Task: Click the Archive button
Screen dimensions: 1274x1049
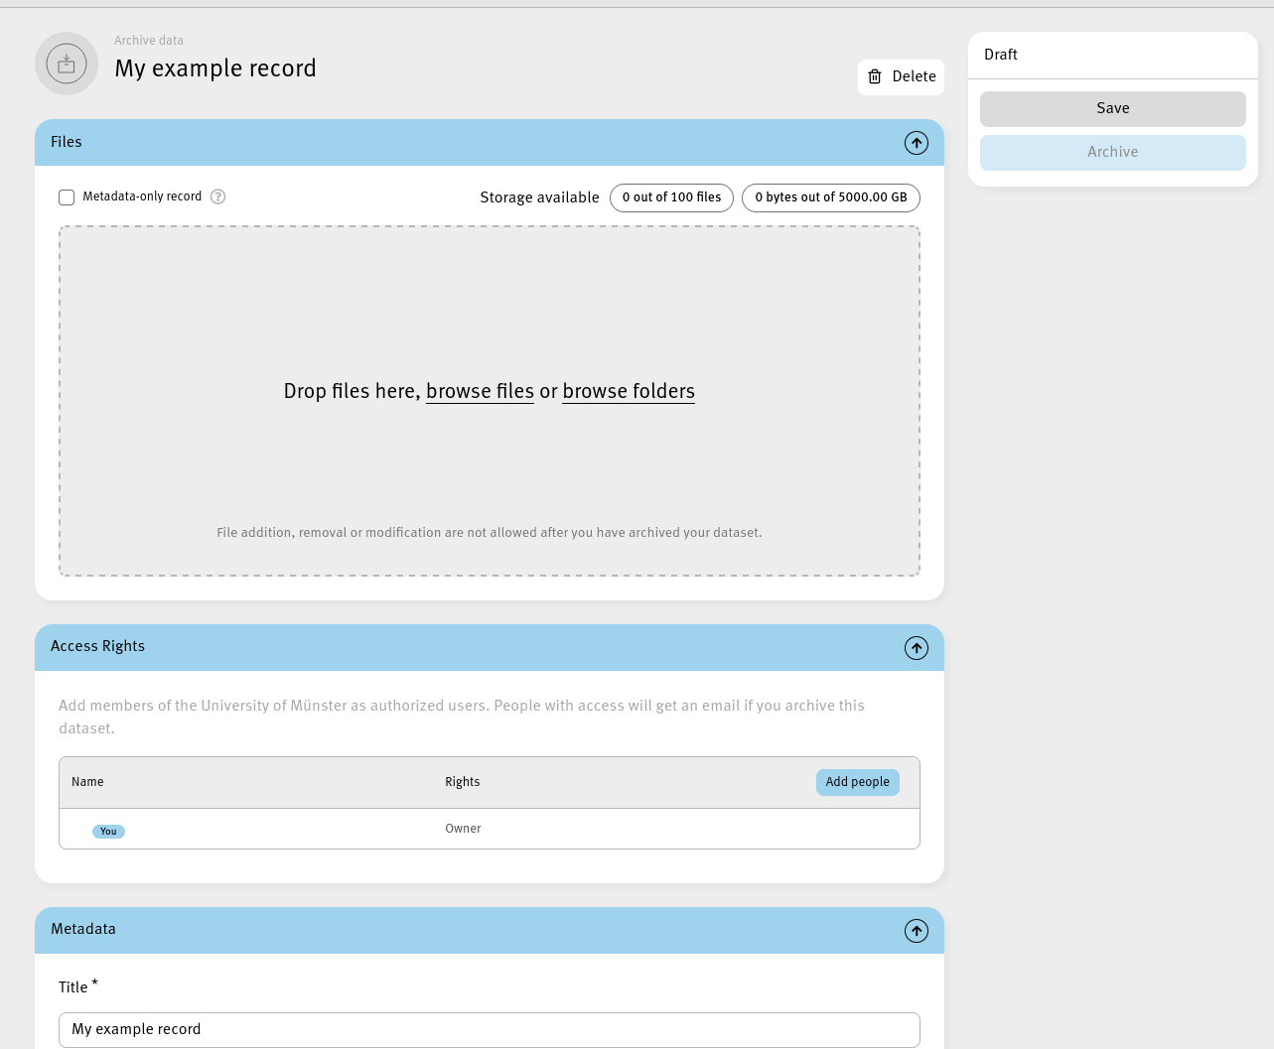Action: coord(1112,152)
